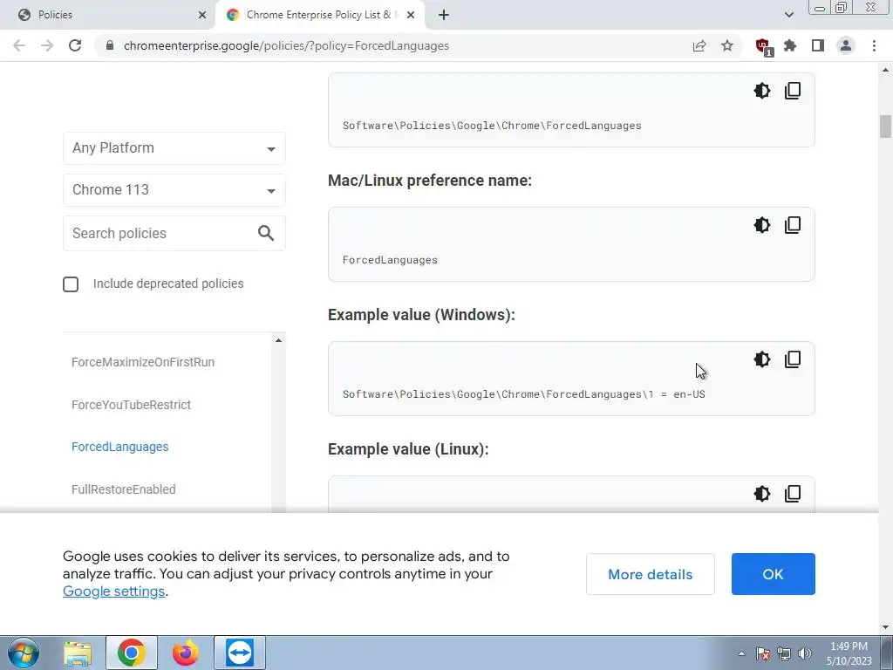Launch Firefox from taskbar

[x=186, y=653]
